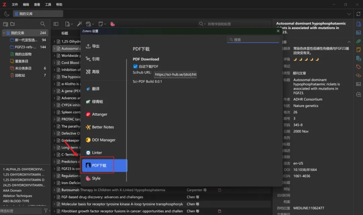The width and height of the screenshot is (363, 215).
Task: Select the 绿青蛙 settings section
Action: click(x=104, y=102)
